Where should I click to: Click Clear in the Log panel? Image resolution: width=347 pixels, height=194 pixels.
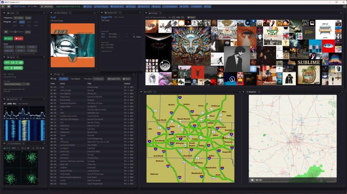tap(127, 79)
